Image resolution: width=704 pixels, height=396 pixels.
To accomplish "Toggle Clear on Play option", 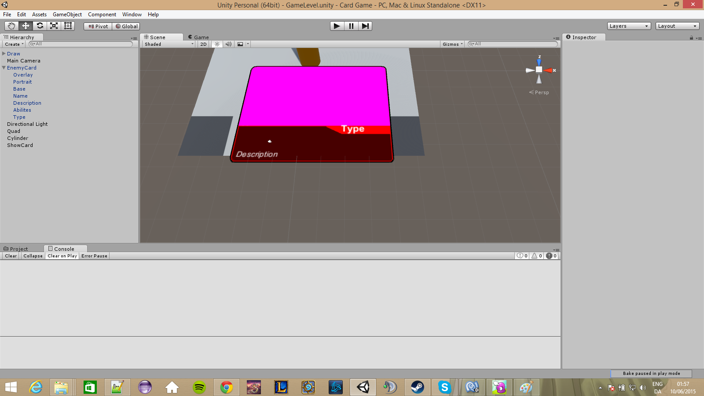I will click(62, 256).
